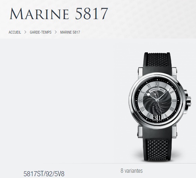The height and width of the screenshot is (178, 196).
Task: Open the GARDE-TEMPS breadcrumb link
Action: click(x=40, y=32)
